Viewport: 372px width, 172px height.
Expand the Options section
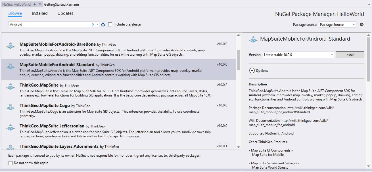pyautogui.click(x=252, y=71)
